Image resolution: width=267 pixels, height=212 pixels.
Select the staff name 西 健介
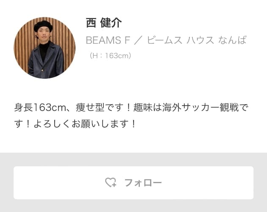(104, 22)
